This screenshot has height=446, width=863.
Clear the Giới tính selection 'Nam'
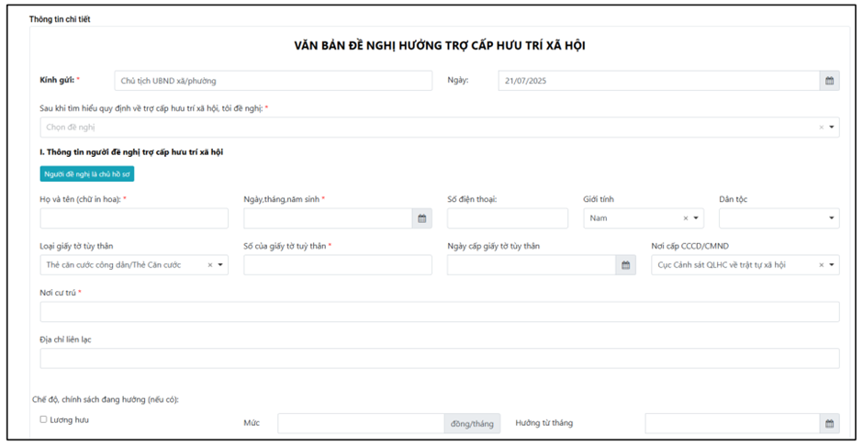click(x=685, y=218)
